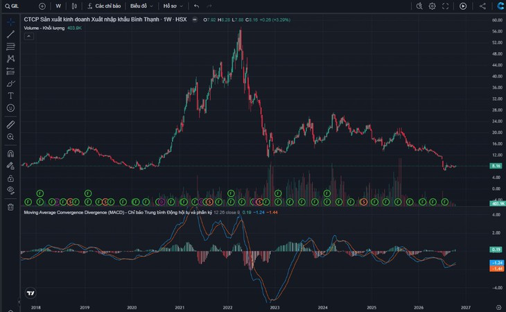Collapse the indicator legend chevron
Screen dimensions: 506x312
pyautogui.click(x=28, y=36)
